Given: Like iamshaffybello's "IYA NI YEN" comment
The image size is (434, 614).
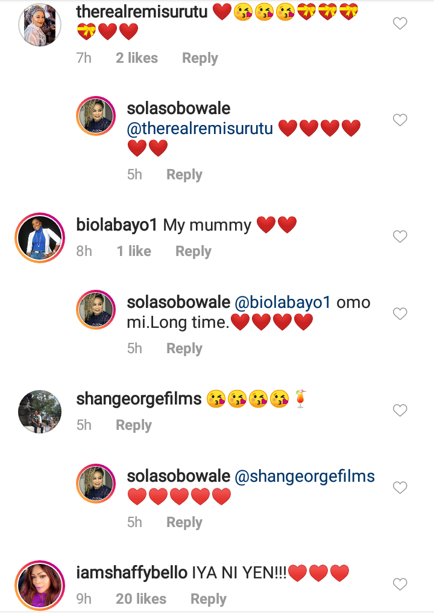Looking at the screenshot, I should pos(400,584).
